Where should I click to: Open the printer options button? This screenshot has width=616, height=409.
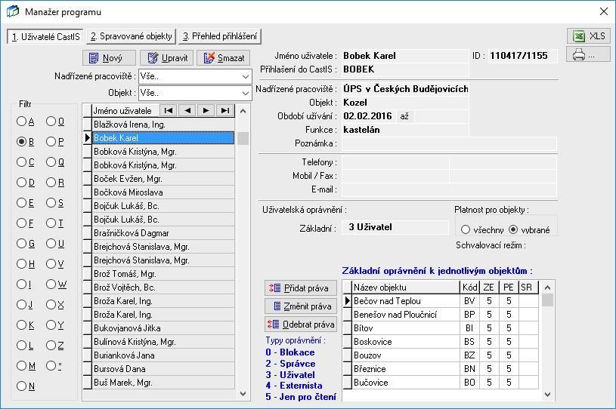click(588, 54)
